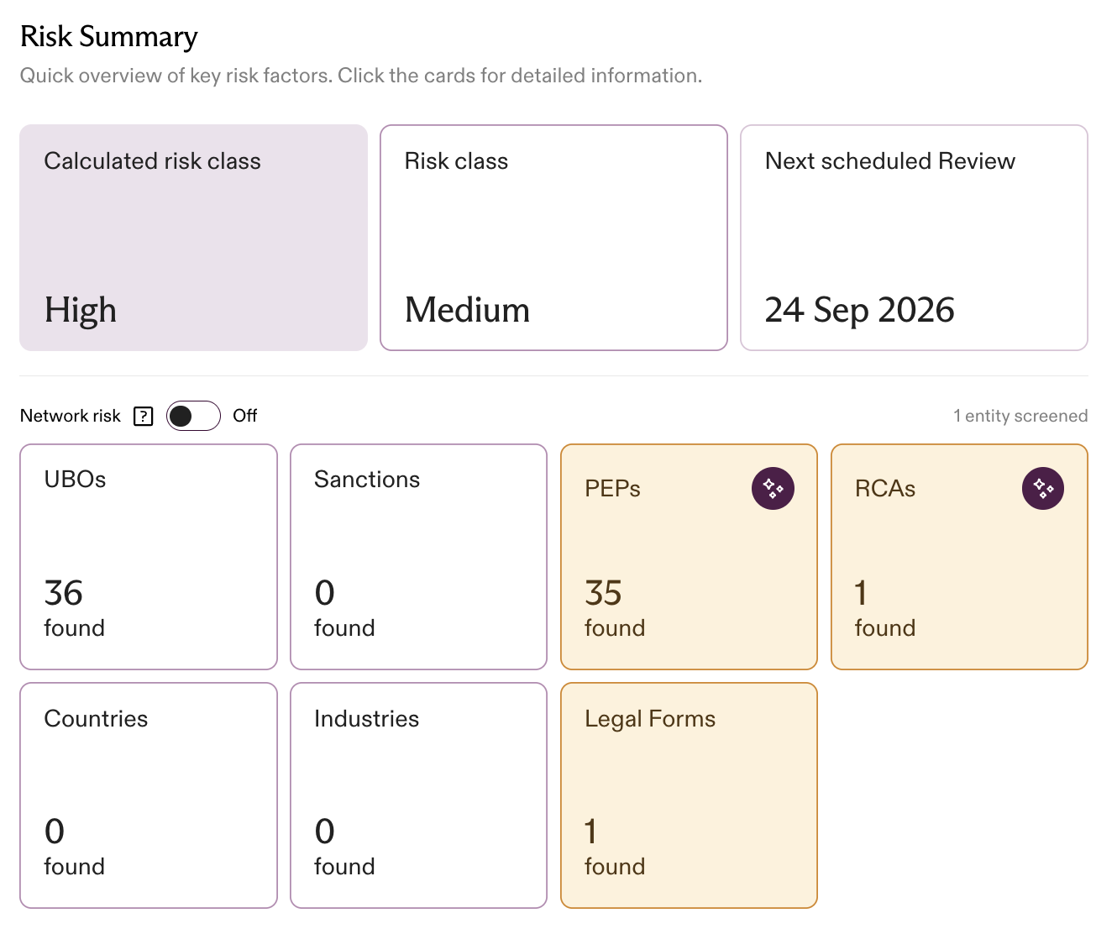Click the 'RCAs' card title
The image size is (1117, 934).
click(x=885, y=489)
